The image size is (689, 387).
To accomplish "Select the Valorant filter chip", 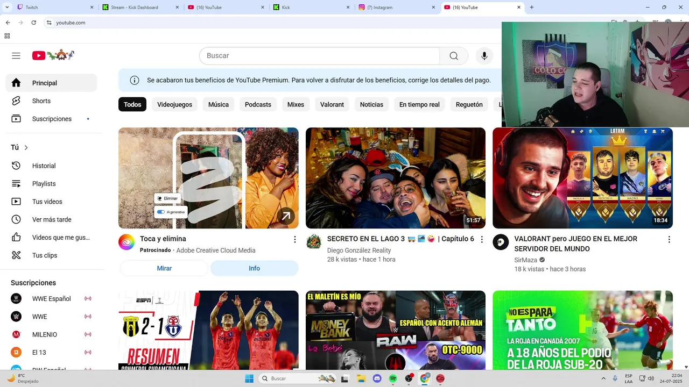I will pos(332,104).
